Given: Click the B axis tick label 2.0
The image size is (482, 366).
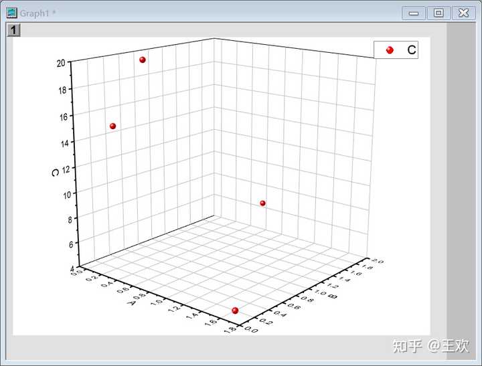Looking at the screenshot, I should coord(378,261).
